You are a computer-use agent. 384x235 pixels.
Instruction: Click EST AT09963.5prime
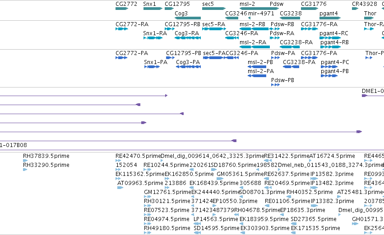pyautogui.click(x=140, y=183)
